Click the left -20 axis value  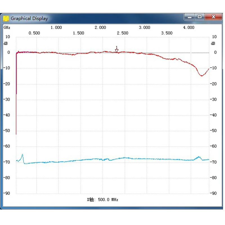(6, 84)
